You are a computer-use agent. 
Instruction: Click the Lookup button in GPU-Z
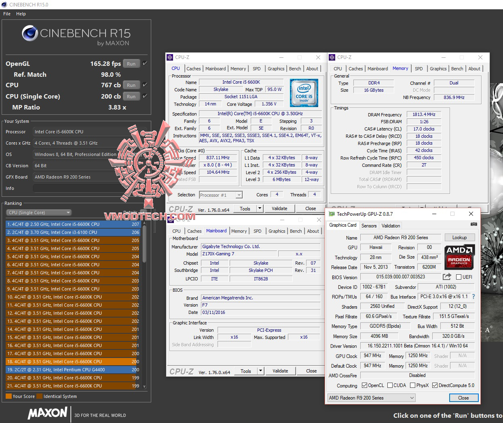point(459,238)
